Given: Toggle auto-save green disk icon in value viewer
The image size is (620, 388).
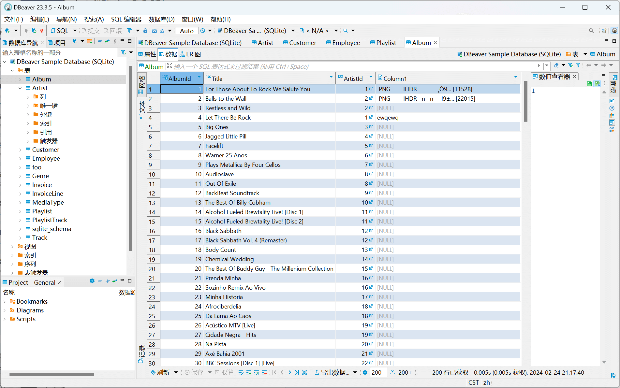Looking at the screenshot, I should point(597,84).
